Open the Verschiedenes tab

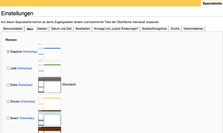(x=193, y=28)
